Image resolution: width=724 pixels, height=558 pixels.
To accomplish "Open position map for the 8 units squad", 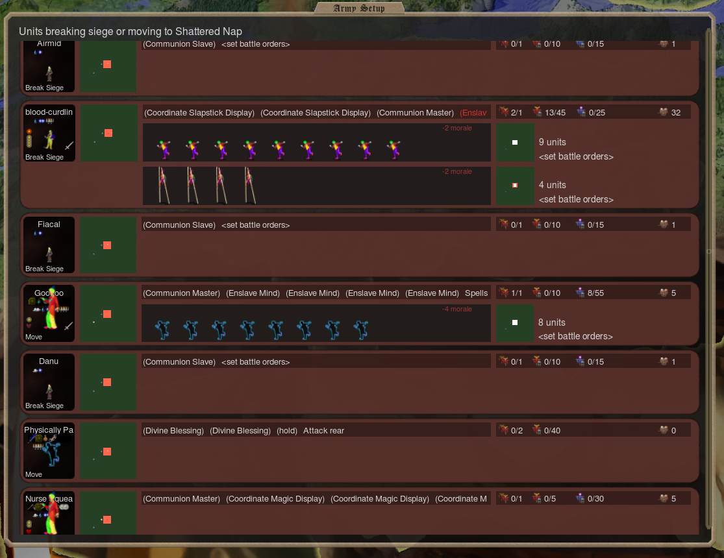I will pos(515,322).
